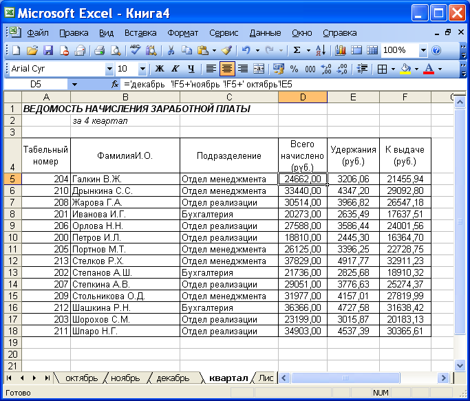
Task: Undo the last action
Action: (246, 50)
